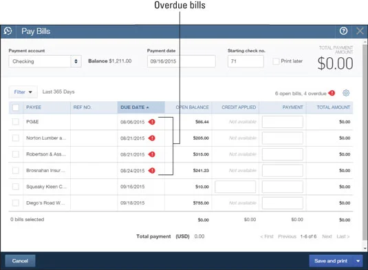
Task: Select the Robertson & Ass... payee name
Action: (x=46, y=154)
